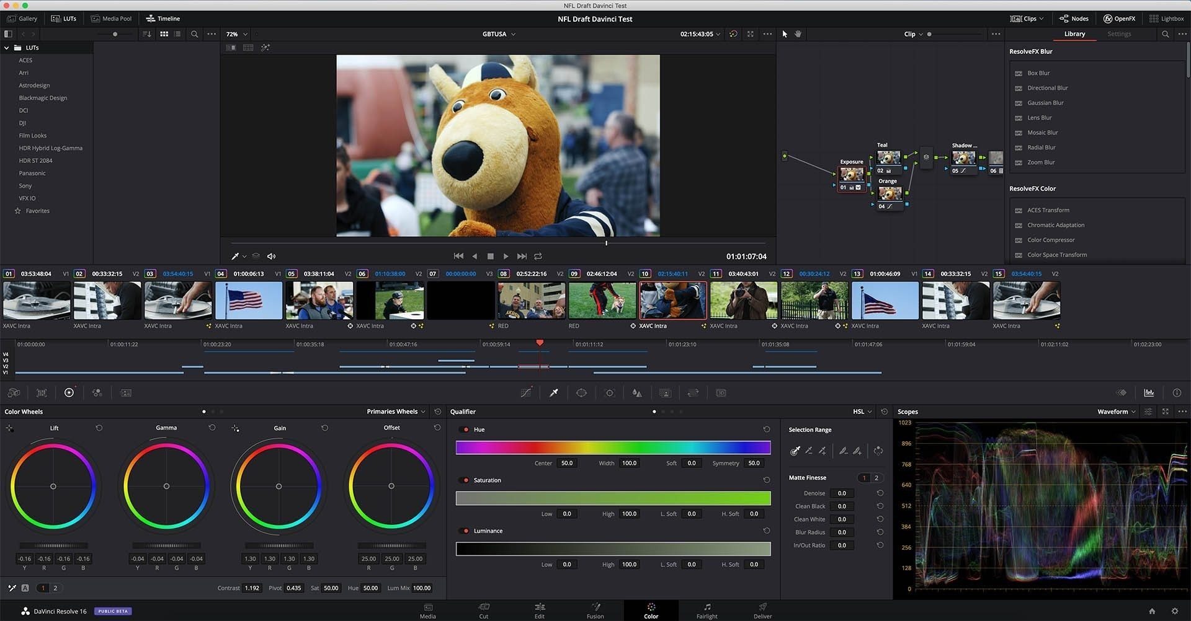Open the Nodes panel
This screenshot has height=621, width=1191.
click(x=1074, y=19)
